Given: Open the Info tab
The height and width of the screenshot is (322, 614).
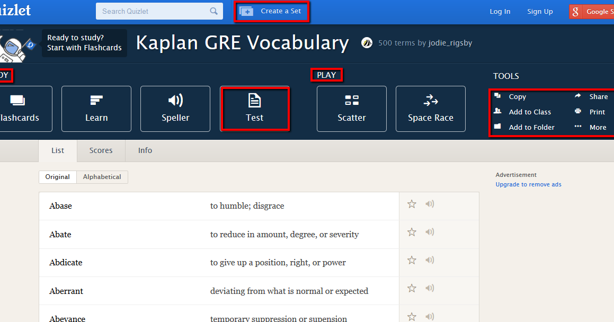Looking at the screenshot, I should [145, 150].
